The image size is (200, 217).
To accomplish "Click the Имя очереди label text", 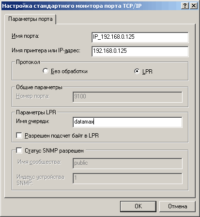I will pyautogui.click(x=32, y=121).
